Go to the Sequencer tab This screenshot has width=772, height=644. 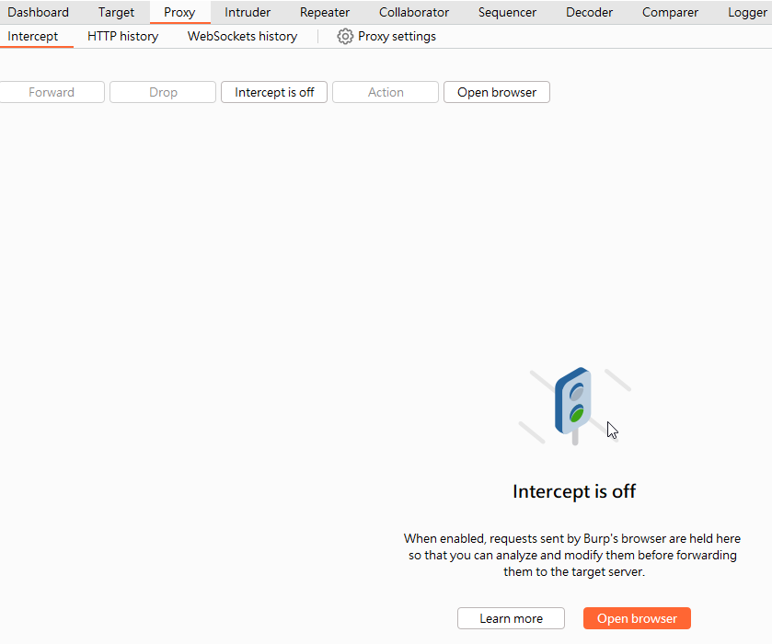(x=507, y=12)
